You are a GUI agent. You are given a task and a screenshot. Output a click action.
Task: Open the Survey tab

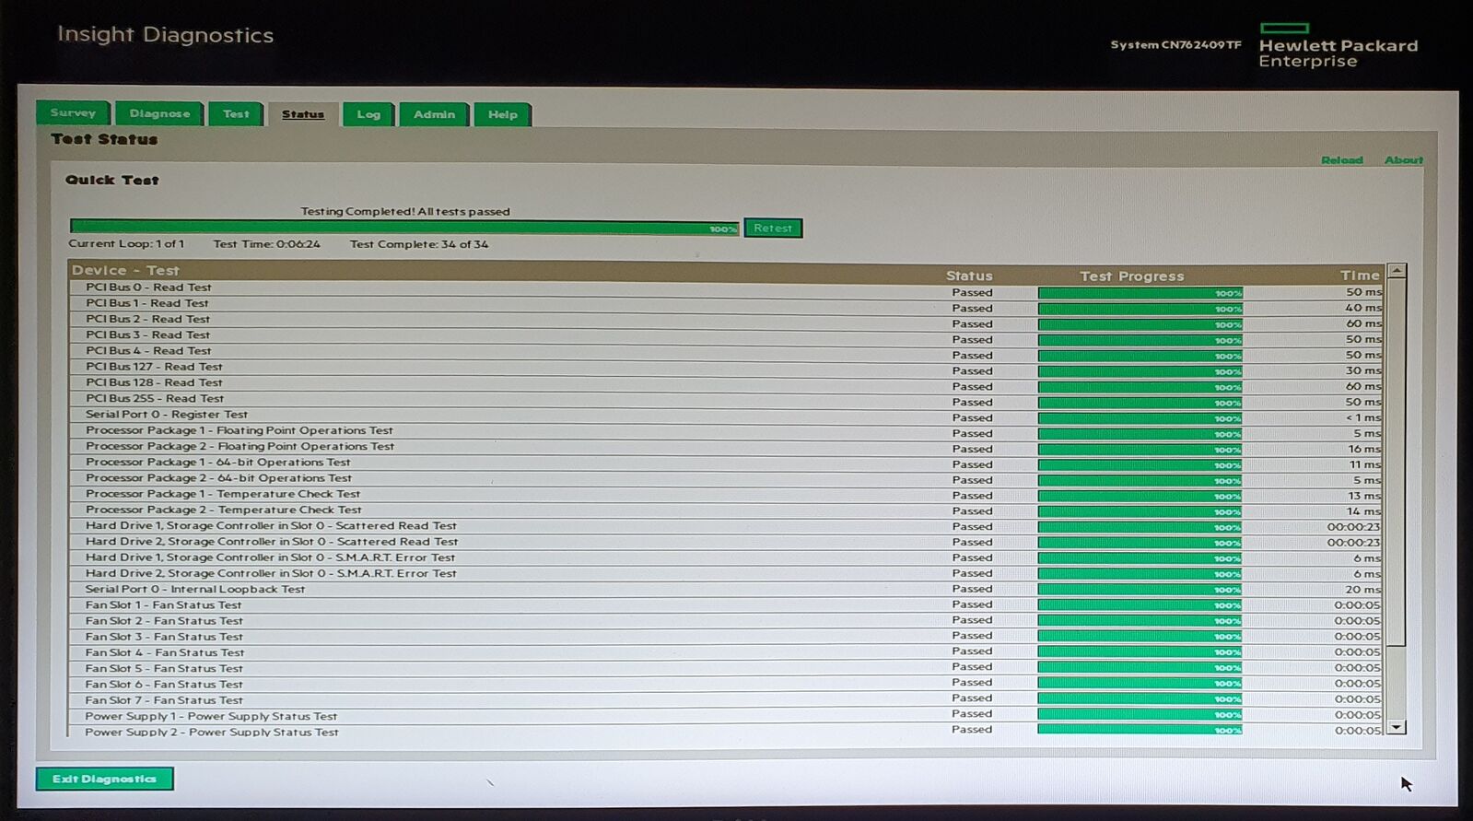click(x=73, y=113)
